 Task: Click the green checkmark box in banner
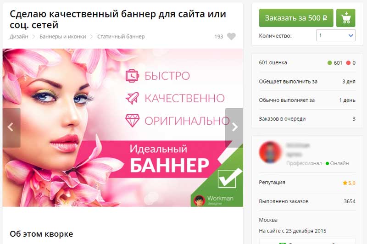click(227, 179)
